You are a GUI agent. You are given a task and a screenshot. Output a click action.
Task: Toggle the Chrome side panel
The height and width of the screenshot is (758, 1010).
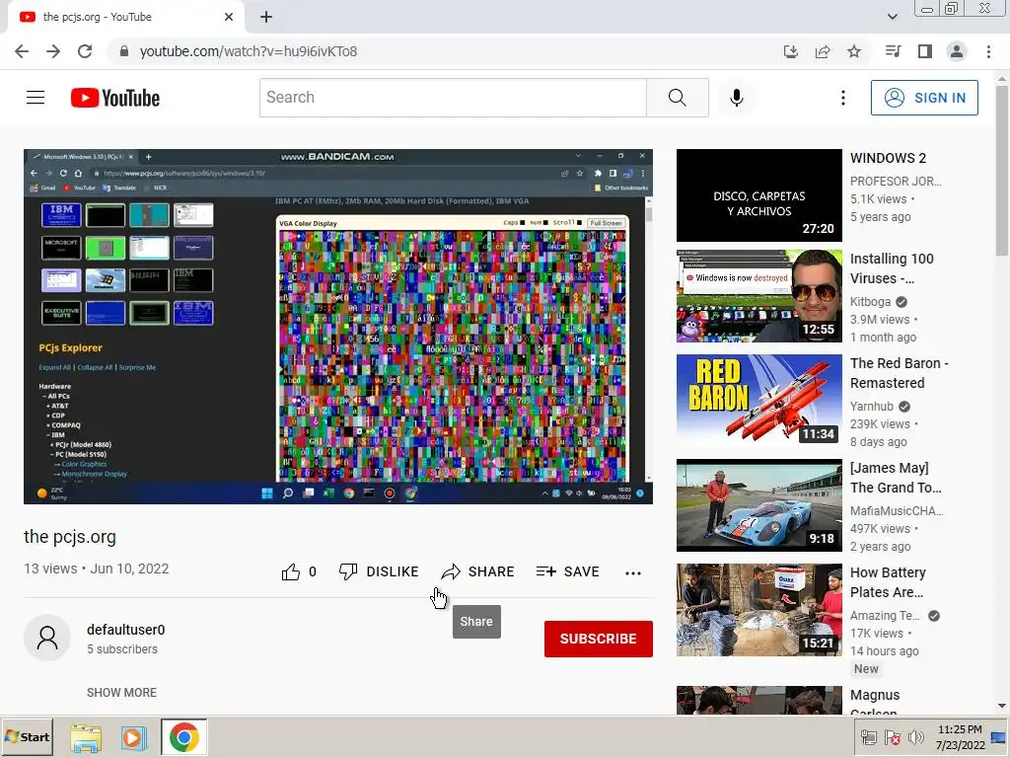[925, 51]
